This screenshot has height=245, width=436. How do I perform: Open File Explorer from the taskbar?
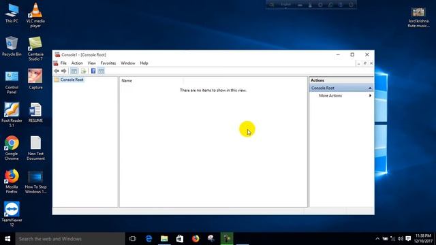[164, 239]
